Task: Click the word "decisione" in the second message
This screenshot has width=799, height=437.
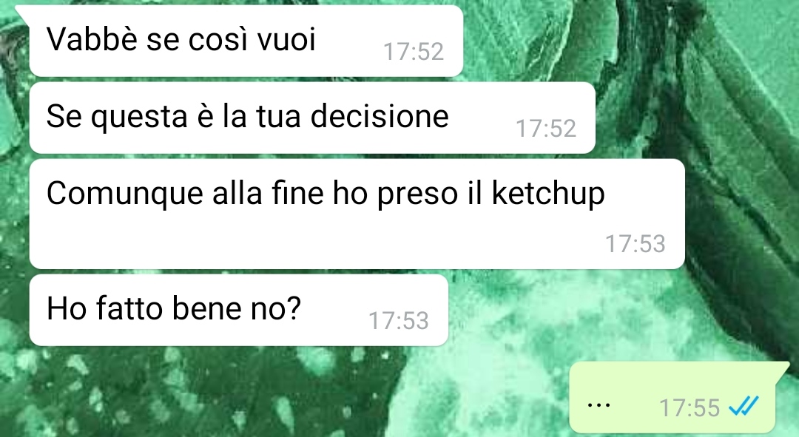Action: tap(380, 115)
